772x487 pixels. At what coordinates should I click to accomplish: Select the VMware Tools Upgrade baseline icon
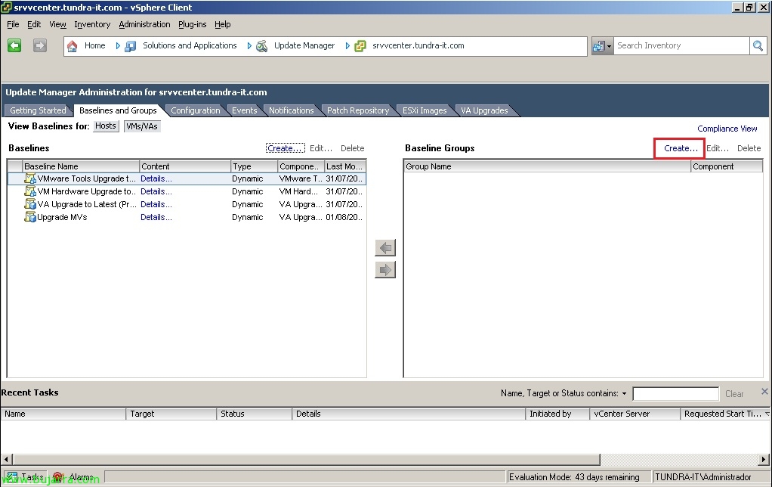[x=30, y=178]
